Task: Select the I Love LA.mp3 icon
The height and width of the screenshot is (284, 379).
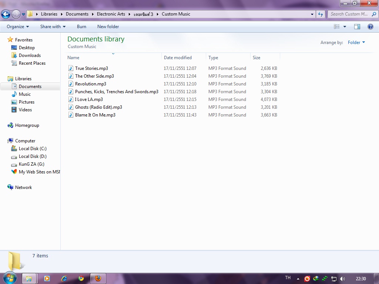Action: (71, 99)
